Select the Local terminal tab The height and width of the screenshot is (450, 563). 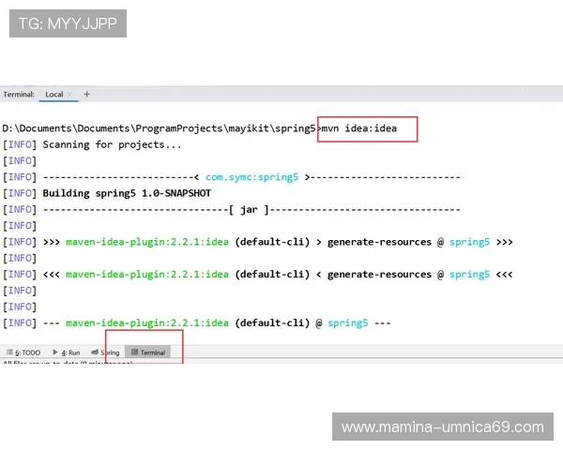[54, 94]
